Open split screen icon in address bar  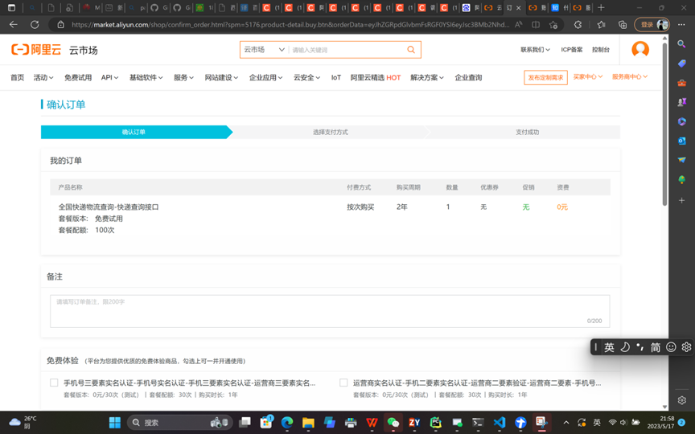point(536,25)
